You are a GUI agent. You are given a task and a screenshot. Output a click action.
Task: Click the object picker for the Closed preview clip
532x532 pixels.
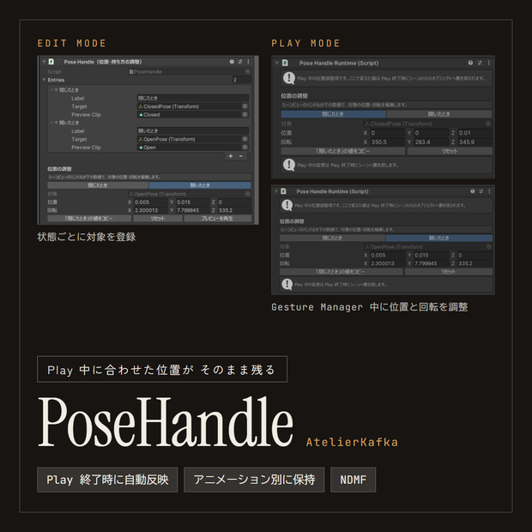[x=245, y=115]
